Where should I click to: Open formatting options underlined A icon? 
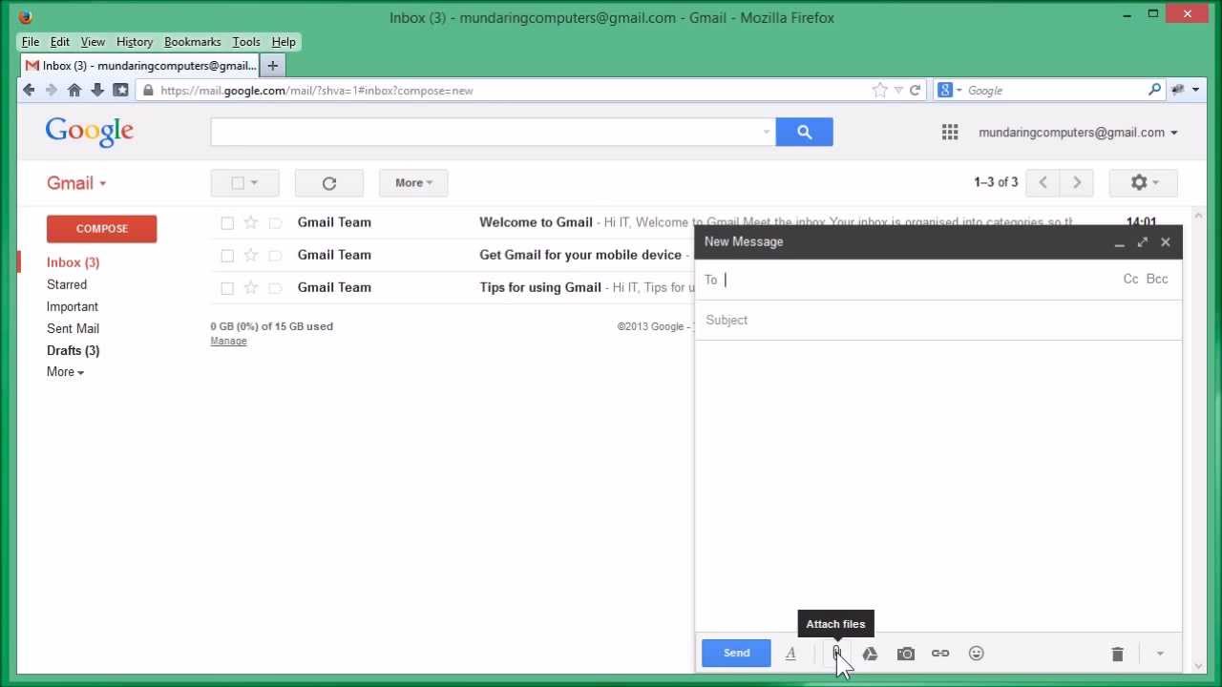click(x=790, y=654)
